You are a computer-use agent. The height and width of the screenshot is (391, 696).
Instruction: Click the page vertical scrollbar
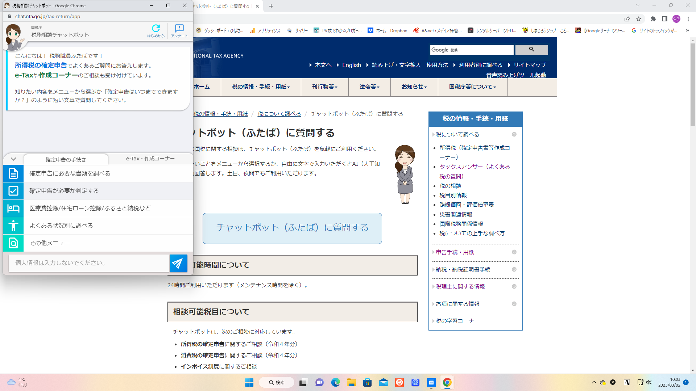click(693, 84)
